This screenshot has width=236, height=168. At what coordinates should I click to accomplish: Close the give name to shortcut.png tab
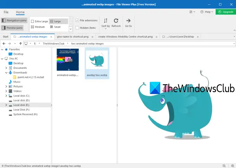[92, 37]
